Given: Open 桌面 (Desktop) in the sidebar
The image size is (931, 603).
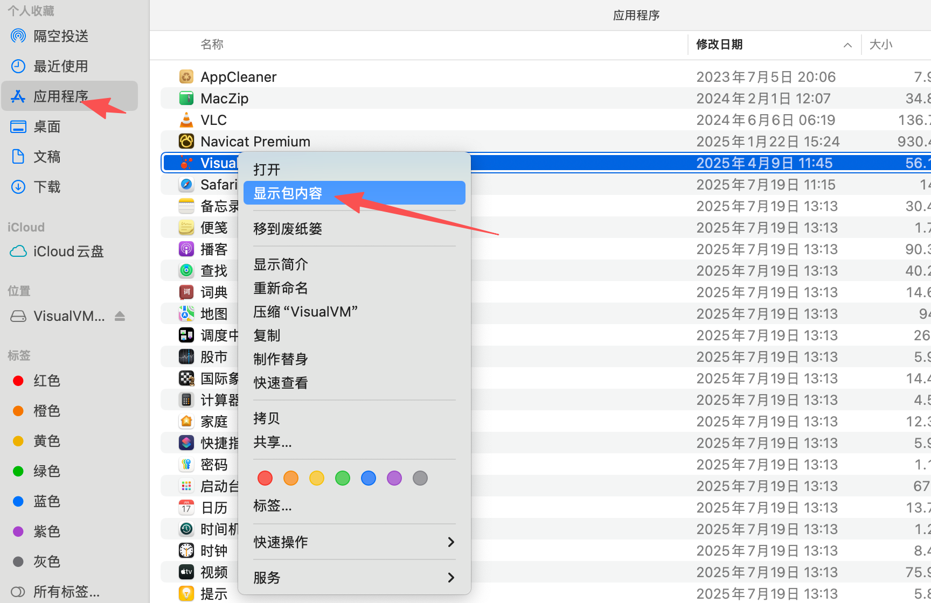Looking at the screenshot, I should [x=69, y=127].
